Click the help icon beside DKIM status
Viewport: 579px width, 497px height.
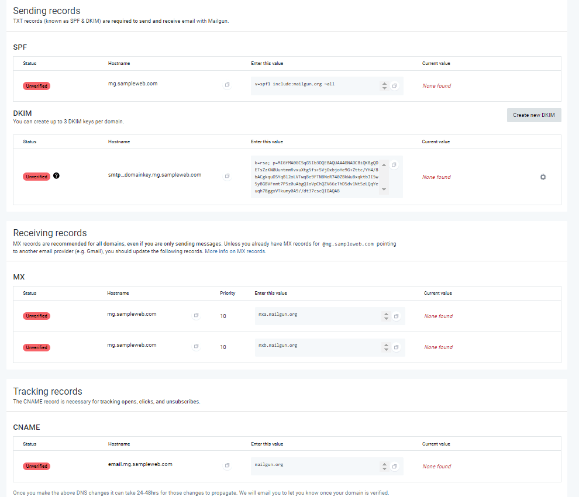click(56, 176)
